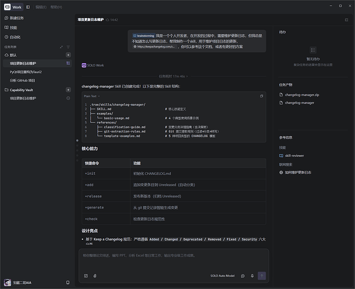Open the keepachangelog URL link chip
This screenshot has height=289, width=355.
point(155,47)
